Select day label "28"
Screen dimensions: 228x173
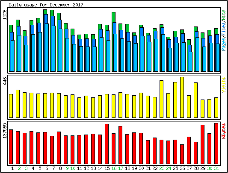pyautogui.click(x=196, y=168)
